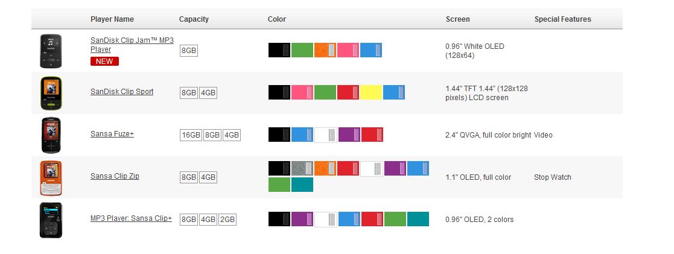Open the SanDisk Clip Jam MP3 Player link
This screenshot has width=674, height=254.
pyautogui.click(x=132, y=45)
